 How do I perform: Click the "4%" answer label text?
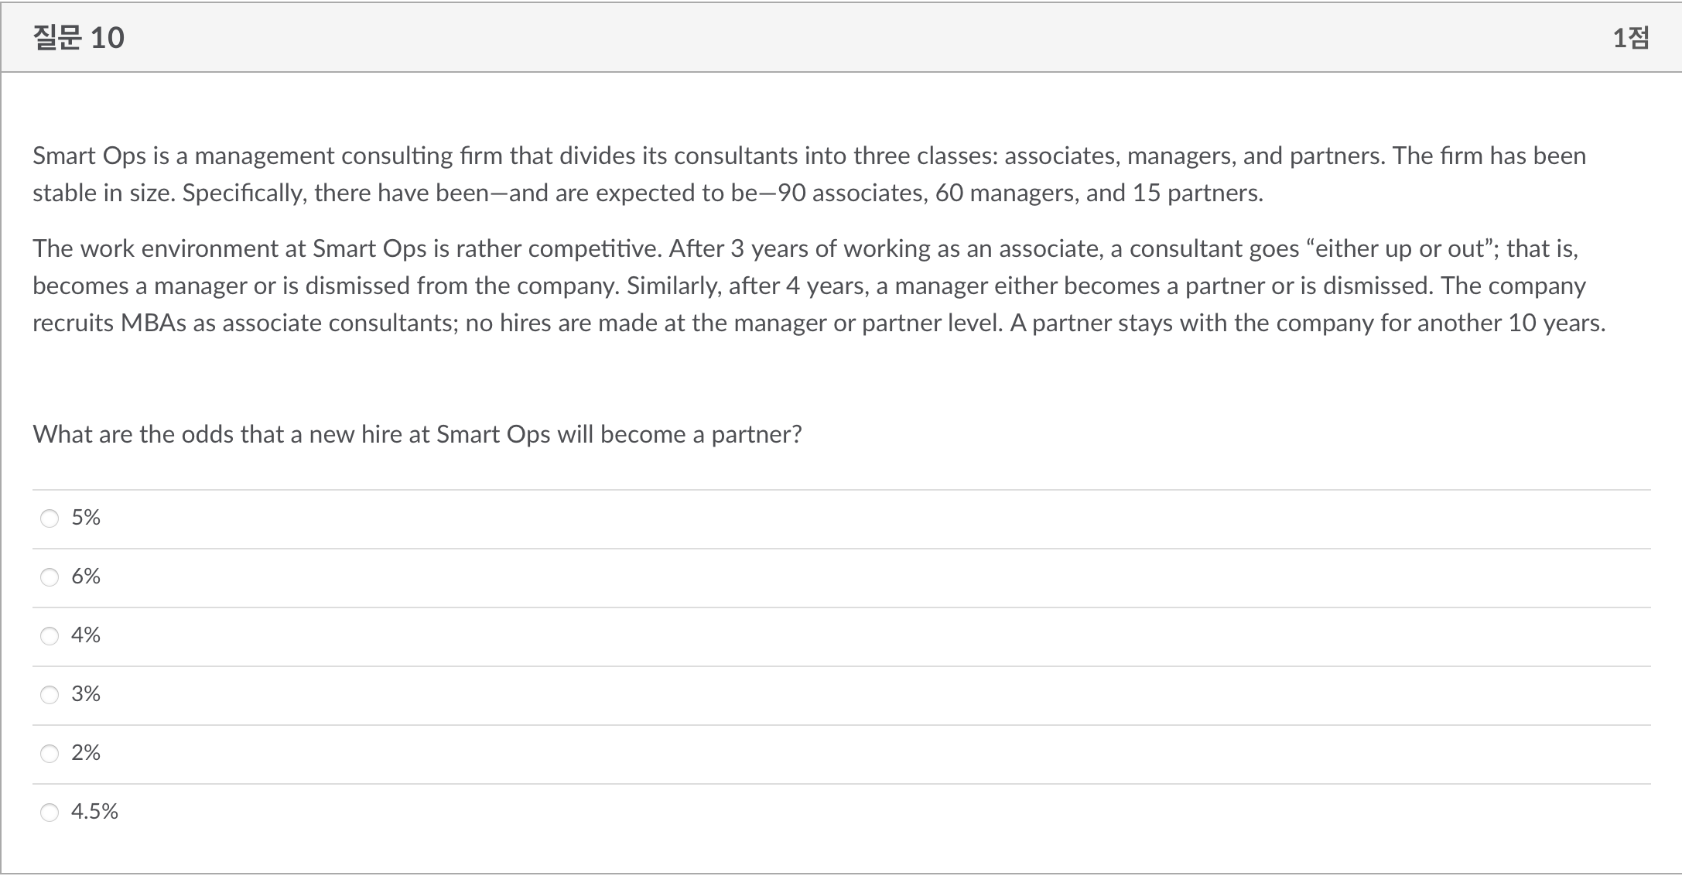point(86,635)
